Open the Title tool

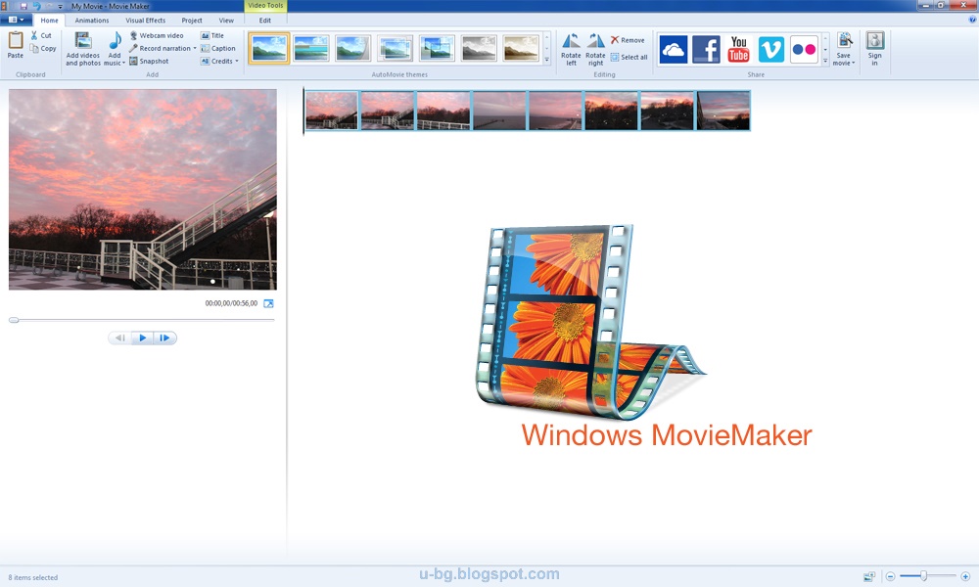click(215, 34)
